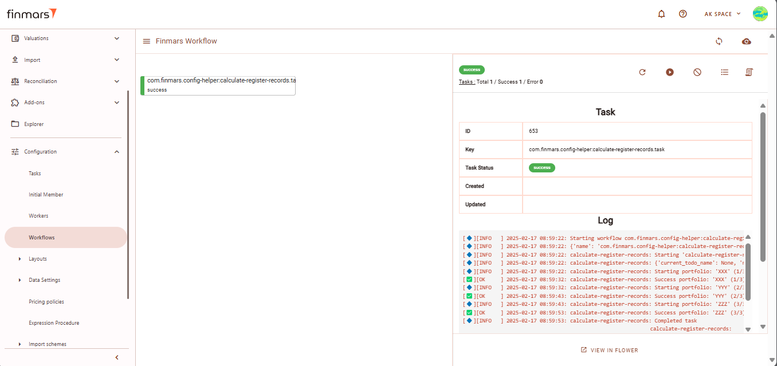This screenshot has height=366, width=777.
Task: Click the sync refresh icon in workflow header
Action: tap(719, 41)
